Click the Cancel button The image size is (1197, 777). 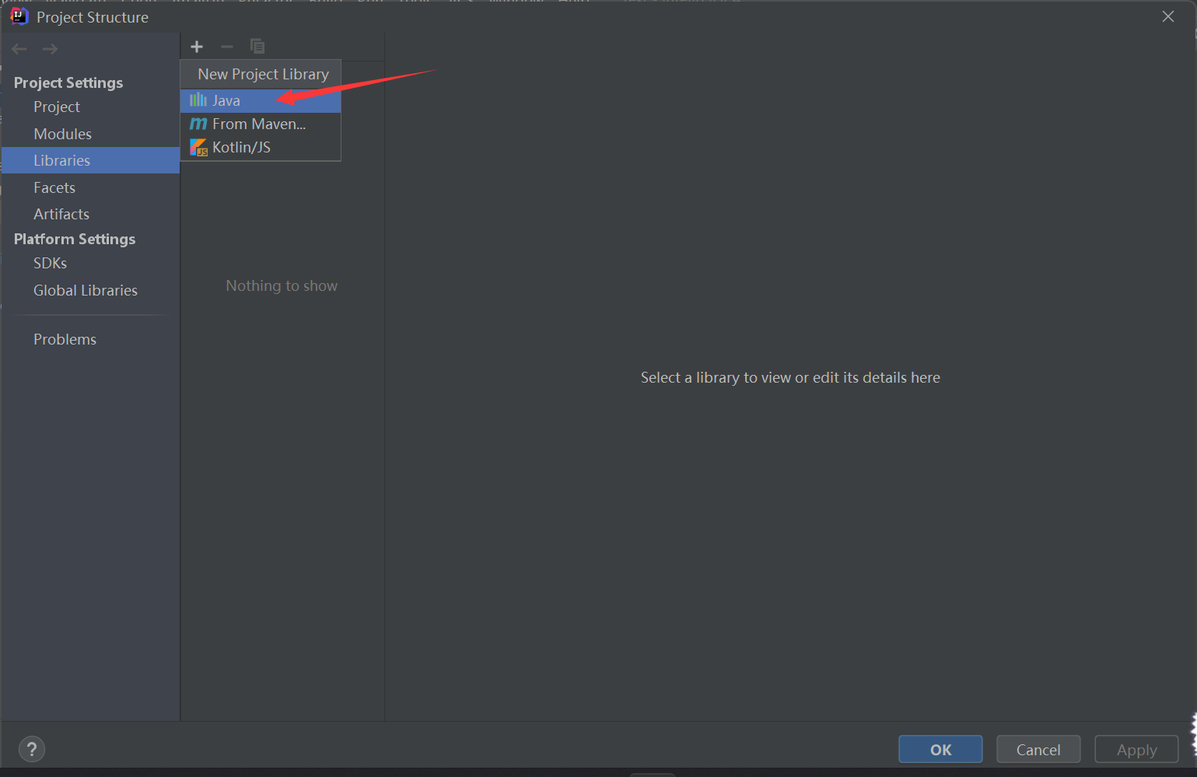pos(1038,749)
